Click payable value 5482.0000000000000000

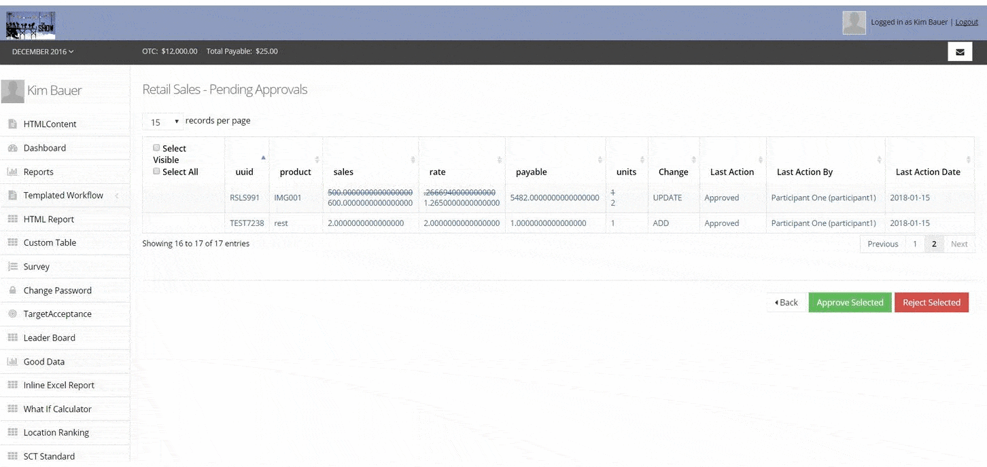point(555,198)
